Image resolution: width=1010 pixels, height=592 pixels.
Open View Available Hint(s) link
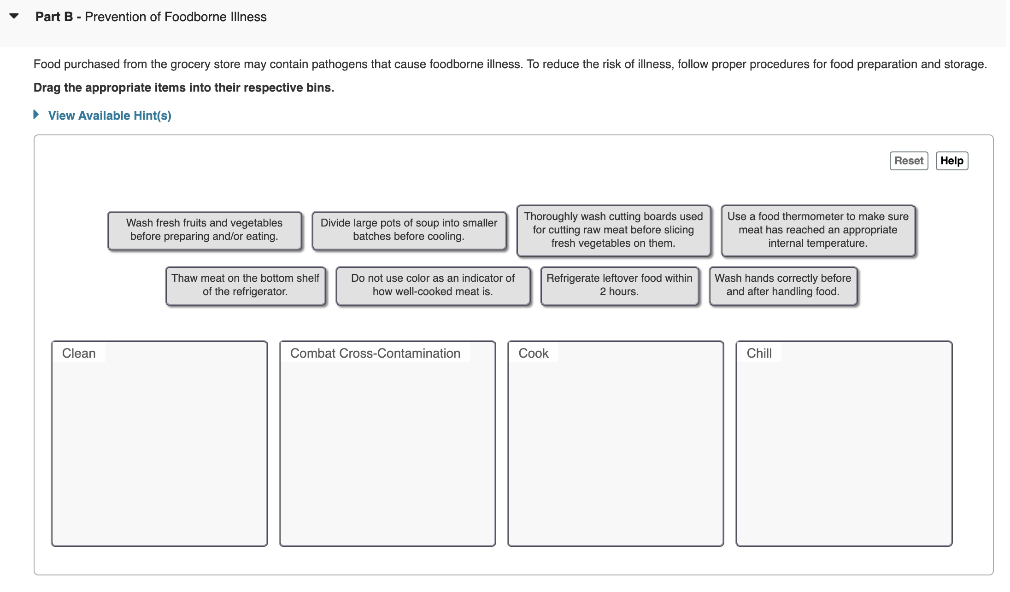(x=110, y=116)
